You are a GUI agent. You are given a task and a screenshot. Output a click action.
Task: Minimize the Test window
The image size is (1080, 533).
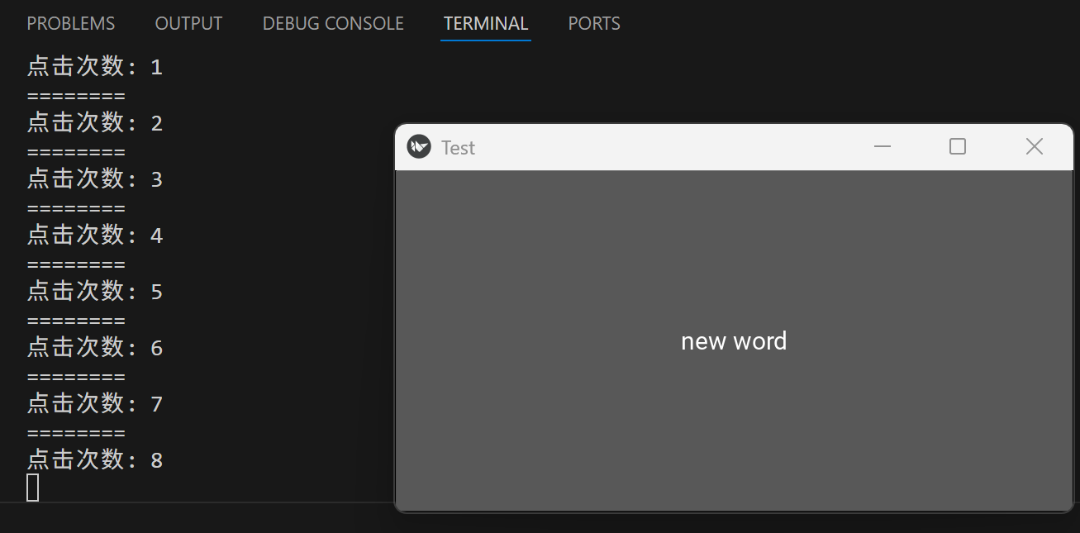click(x=883, y=147)
